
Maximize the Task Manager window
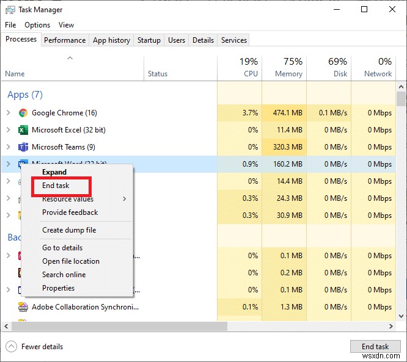(364, 10)
